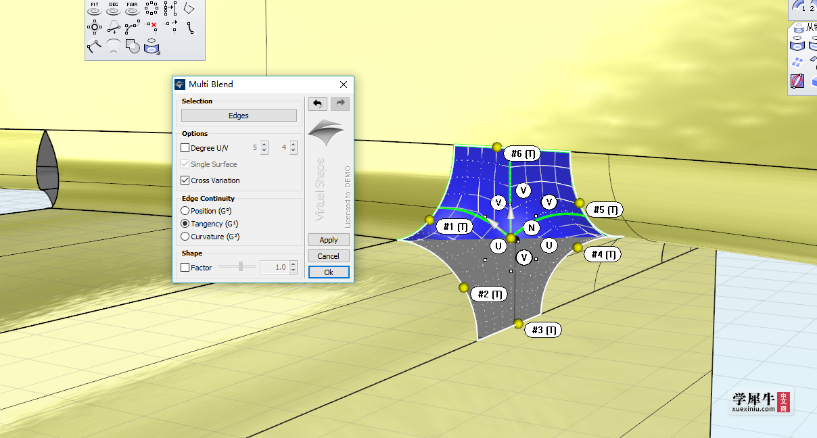Undo with the back arrow in Multi Blend

click(318, 103)
